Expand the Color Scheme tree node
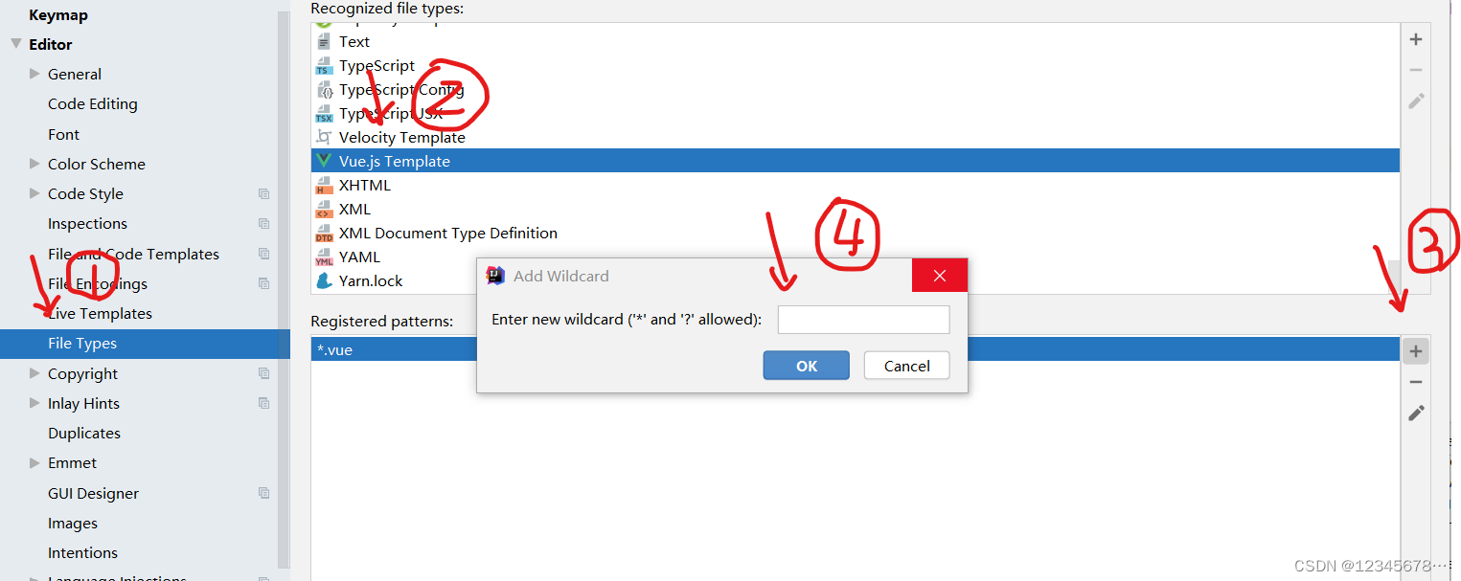The height and width of the screenshot is (581, 1461). pos(34,164)
